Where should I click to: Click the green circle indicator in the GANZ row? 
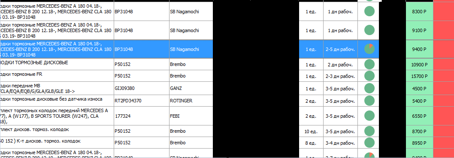[369, 88]
